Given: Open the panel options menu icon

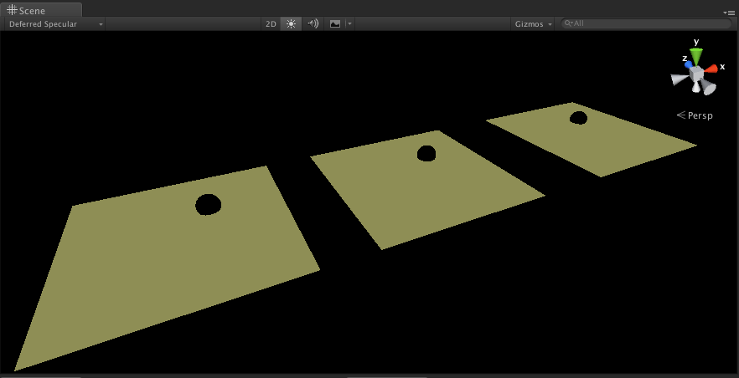Looking at the screenshot, I should [728, 13].
